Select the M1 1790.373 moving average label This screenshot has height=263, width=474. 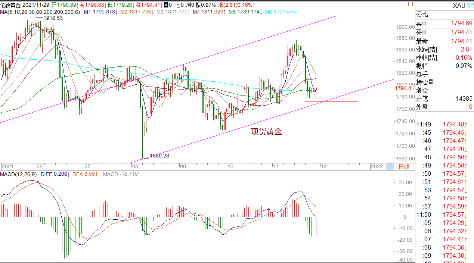pos(100,12)
